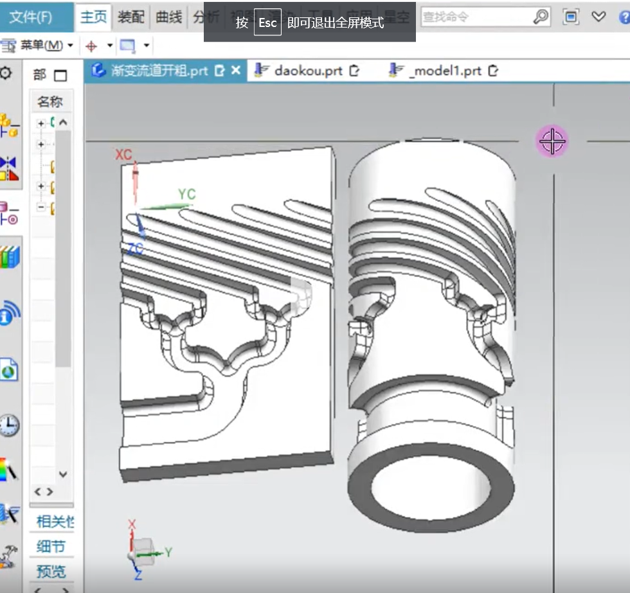Expand the 预览 panel section
Screen dimensions: 630x593
click(x=51, y=571)
